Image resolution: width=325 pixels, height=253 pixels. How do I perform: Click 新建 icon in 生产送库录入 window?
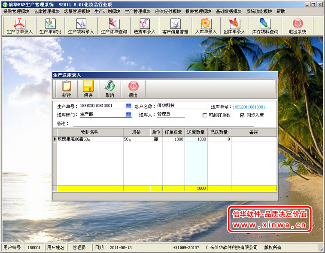[67, 89]
